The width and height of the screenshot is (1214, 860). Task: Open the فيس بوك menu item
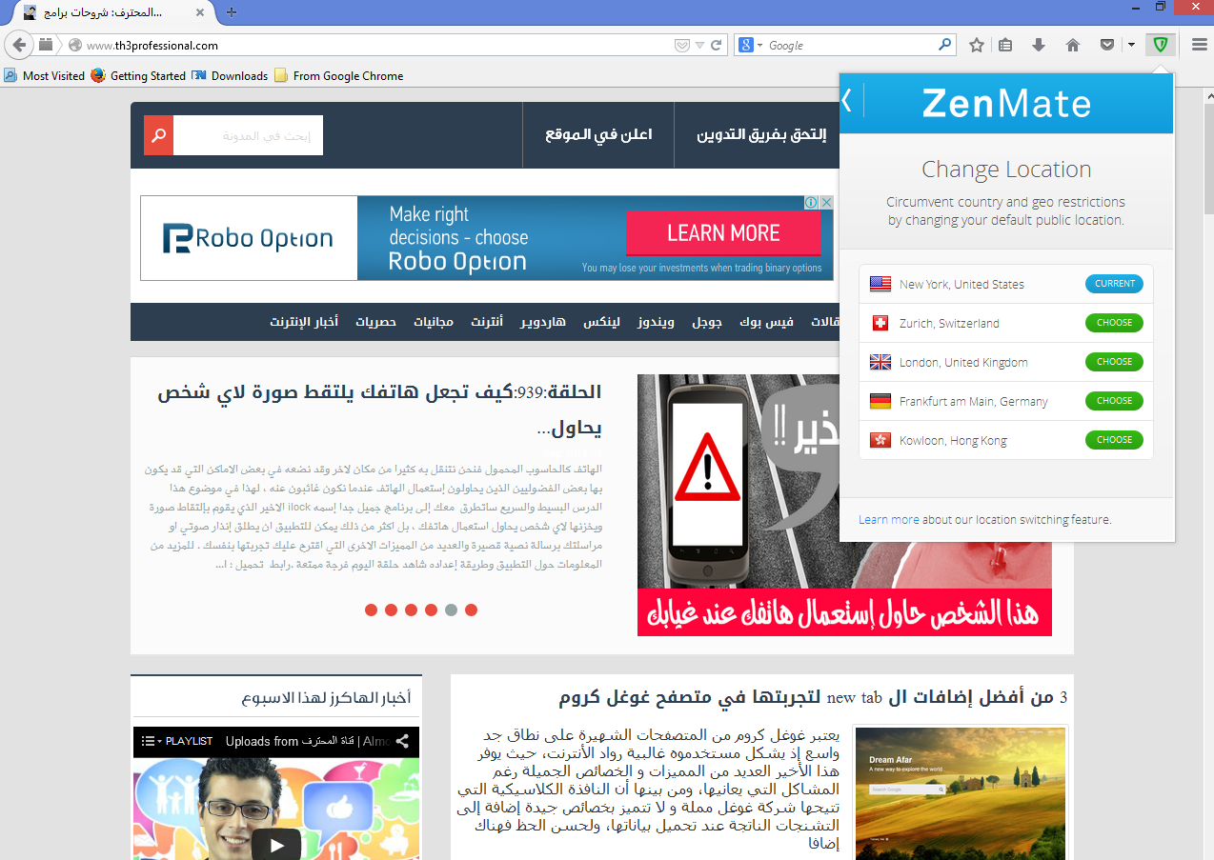click(x=766, y=322)
